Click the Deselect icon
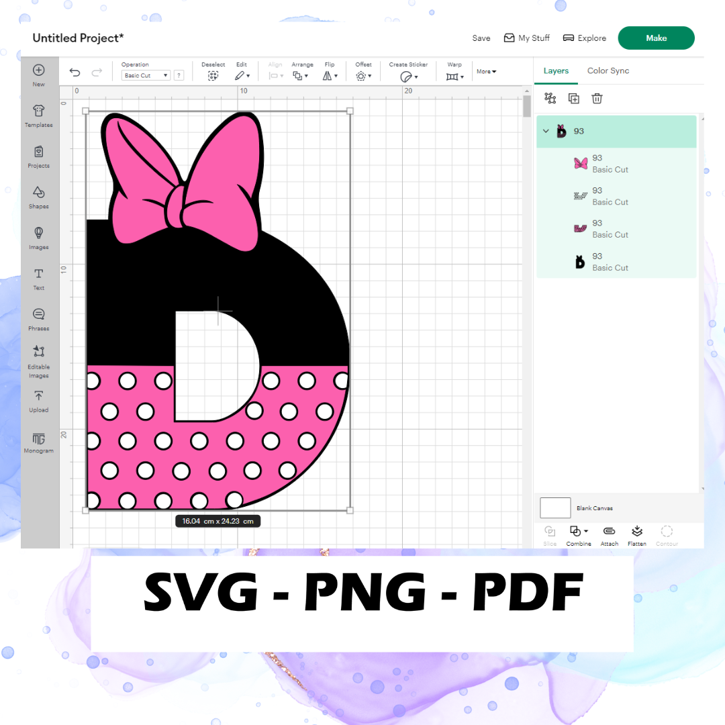Viewport: 725px width, 725px height. (213, 76)
